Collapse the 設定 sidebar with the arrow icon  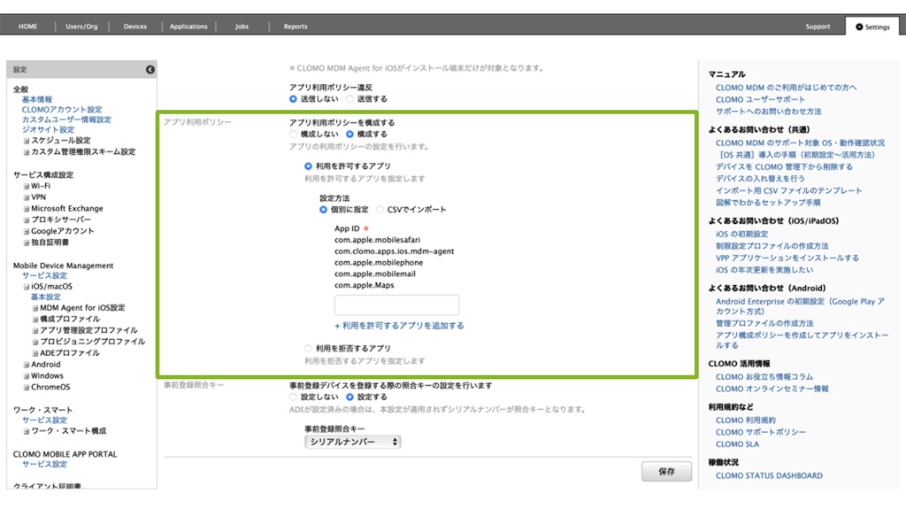point(150,69)
